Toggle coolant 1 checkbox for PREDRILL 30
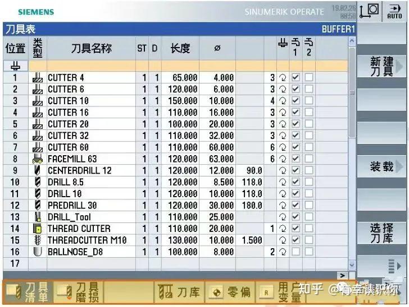This screenshot has width=409, height=307. 296,205
